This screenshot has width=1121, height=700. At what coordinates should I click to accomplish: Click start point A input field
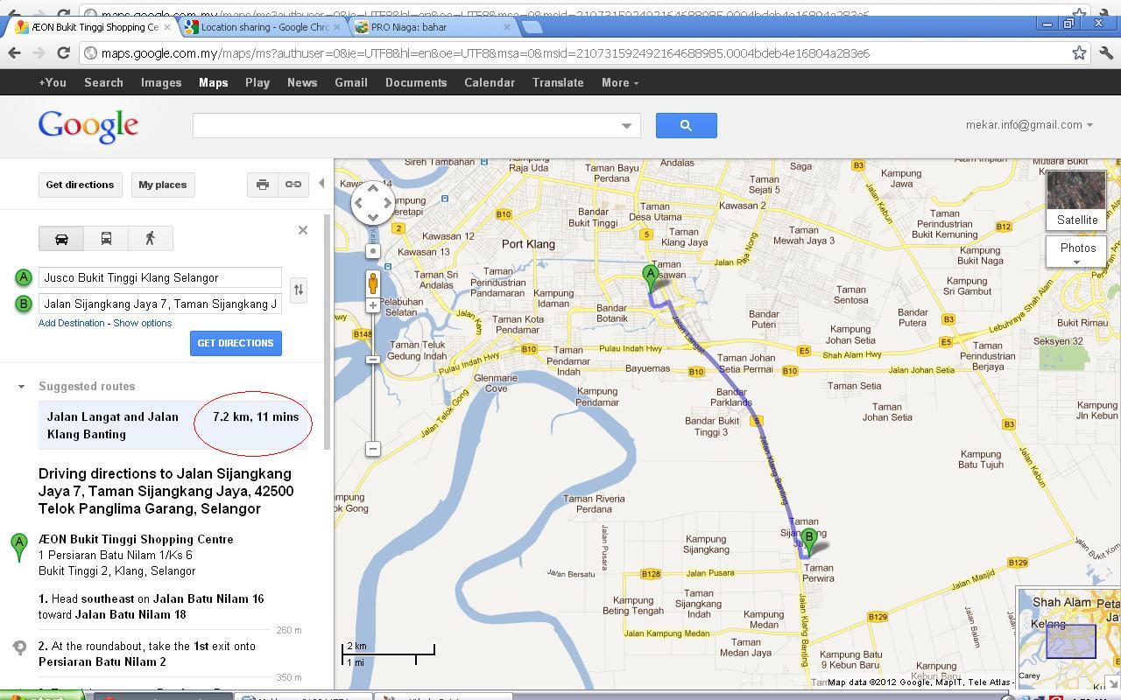160,277
